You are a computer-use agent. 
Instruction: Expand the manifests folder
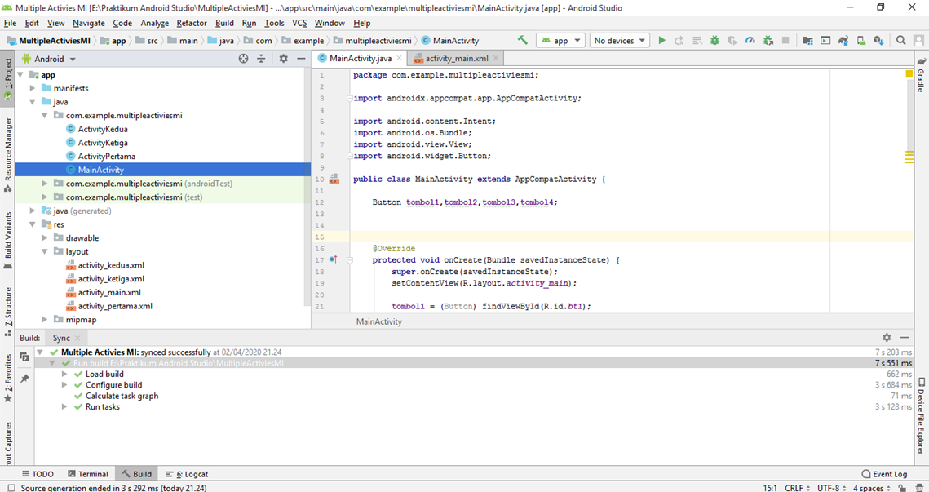pos(33,88)
